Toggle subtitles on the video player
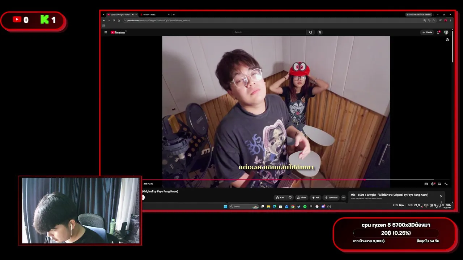 [426, 184]
